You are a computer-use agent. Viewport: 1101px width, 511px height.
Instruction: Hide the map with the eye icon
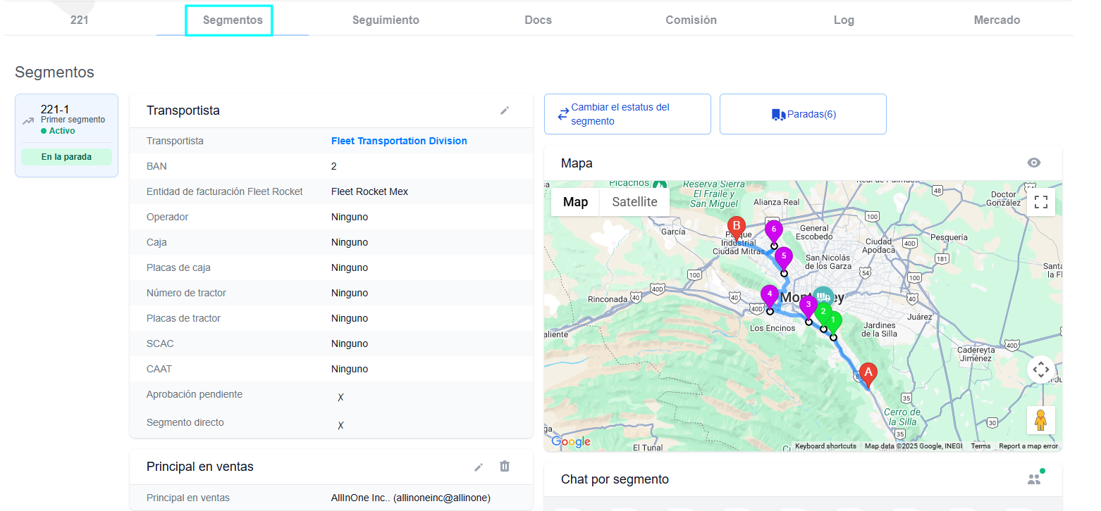coord(1034,163)
